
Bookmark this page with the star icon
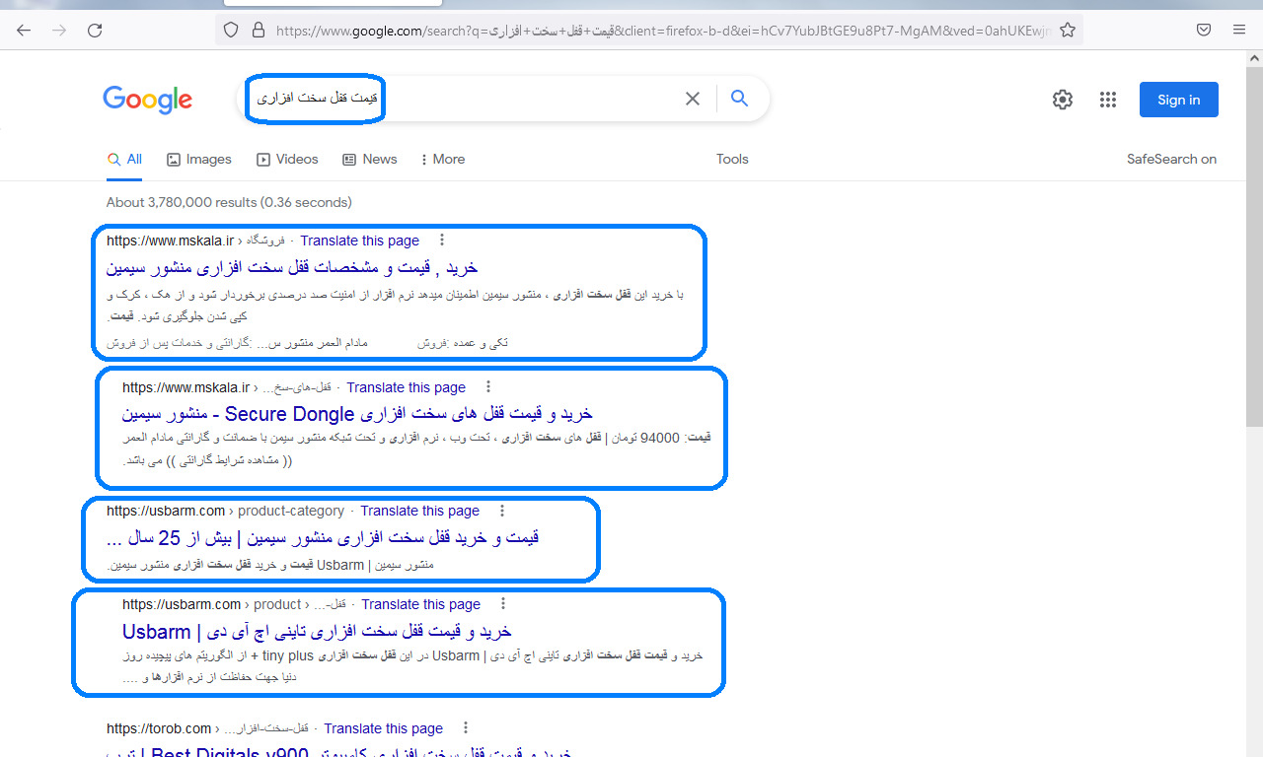pyautogui.click(x=1068, y=31)
